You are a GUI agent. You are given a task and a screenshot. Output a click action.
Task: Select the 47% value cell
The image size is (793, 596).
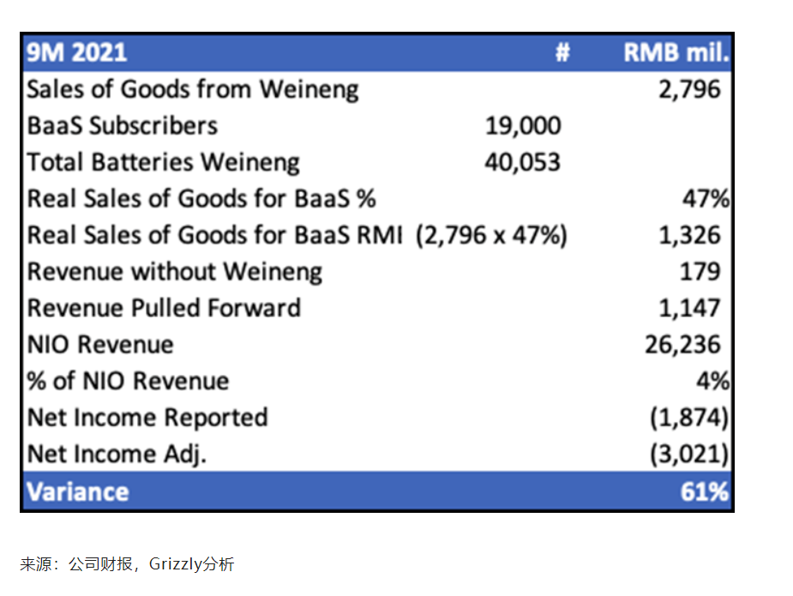706,199
